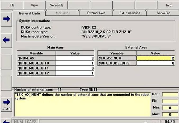Click the External Axes Variable column header
Image resolution: width=179 pixels, height=123 pixels.
117,53
